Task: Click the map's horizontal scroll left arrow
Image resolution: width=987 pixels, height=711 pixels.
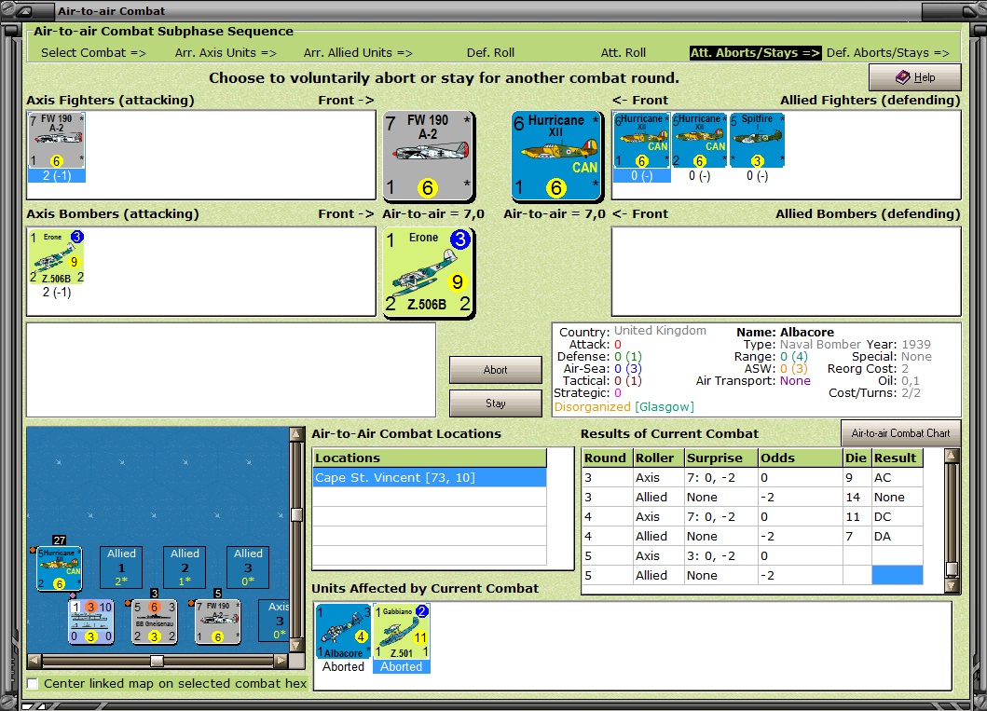Action: point(34,660)
